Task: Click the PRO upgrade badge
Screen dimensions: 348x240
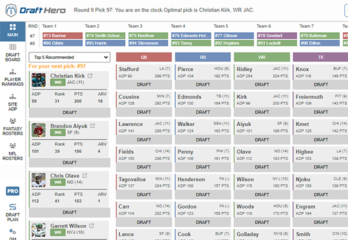Action: point(13,191)
